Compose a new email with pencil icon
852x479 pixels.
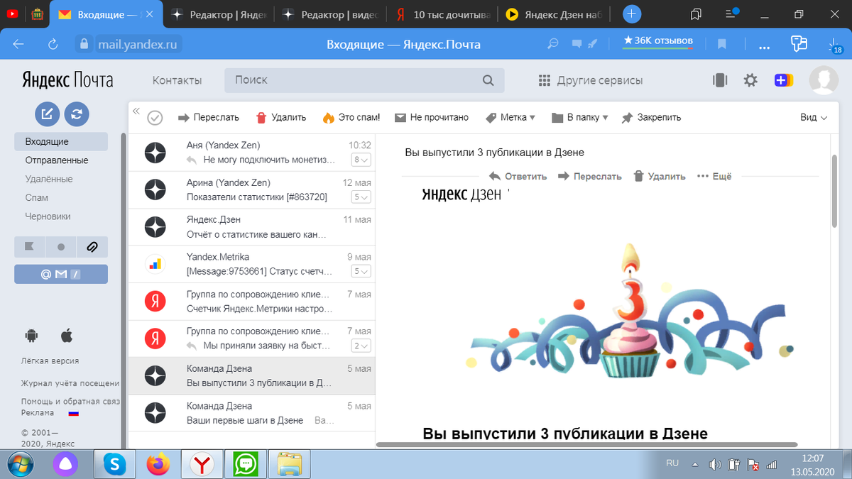click(48, 114)
